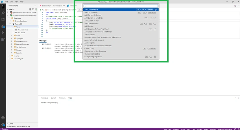Viewport: 240px width, 130px height.
Task: Click errors and warnings count in status bar
Action: pyautogui.click(x=5, y=129)
